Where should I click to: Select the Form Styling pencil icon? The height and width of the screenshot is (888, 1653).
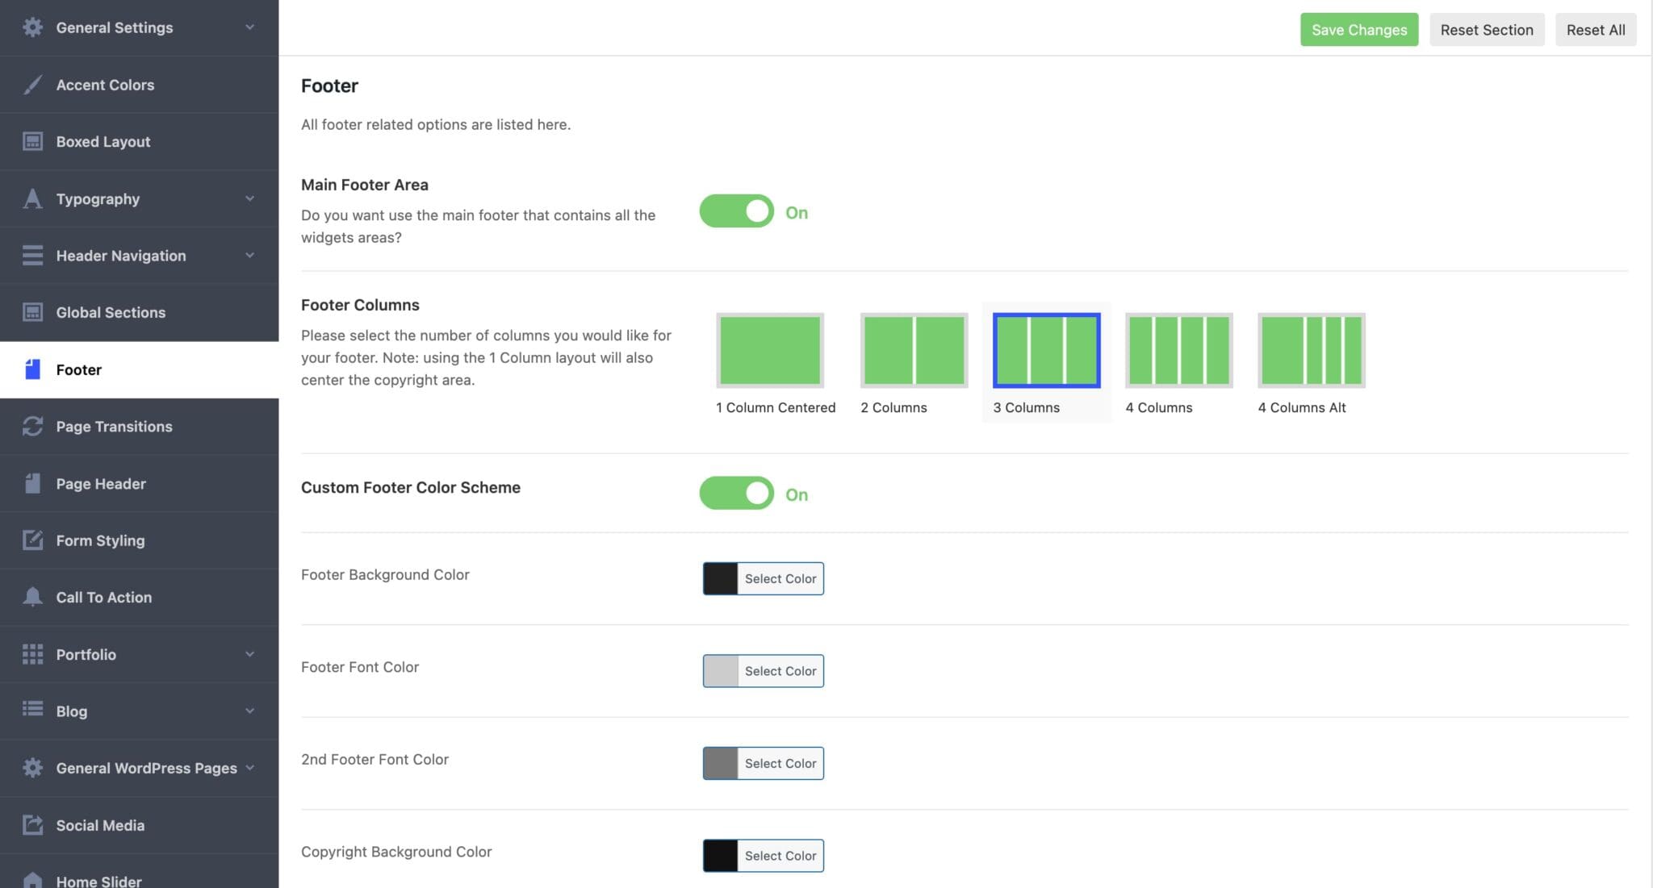[x=32, y=540]
